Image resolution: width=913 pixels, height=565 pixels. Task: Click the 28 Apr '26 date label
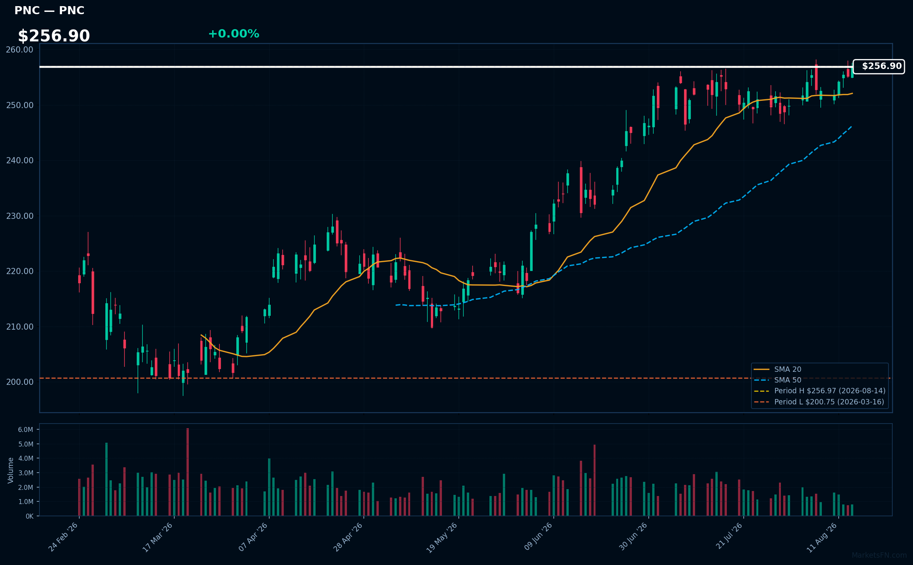coord(348,537)
